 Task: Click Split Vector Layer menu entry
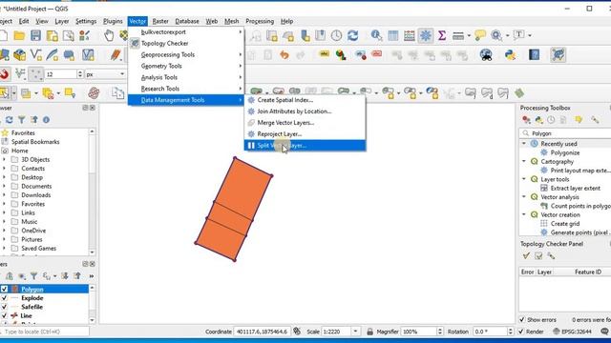(x=305, y=146)
